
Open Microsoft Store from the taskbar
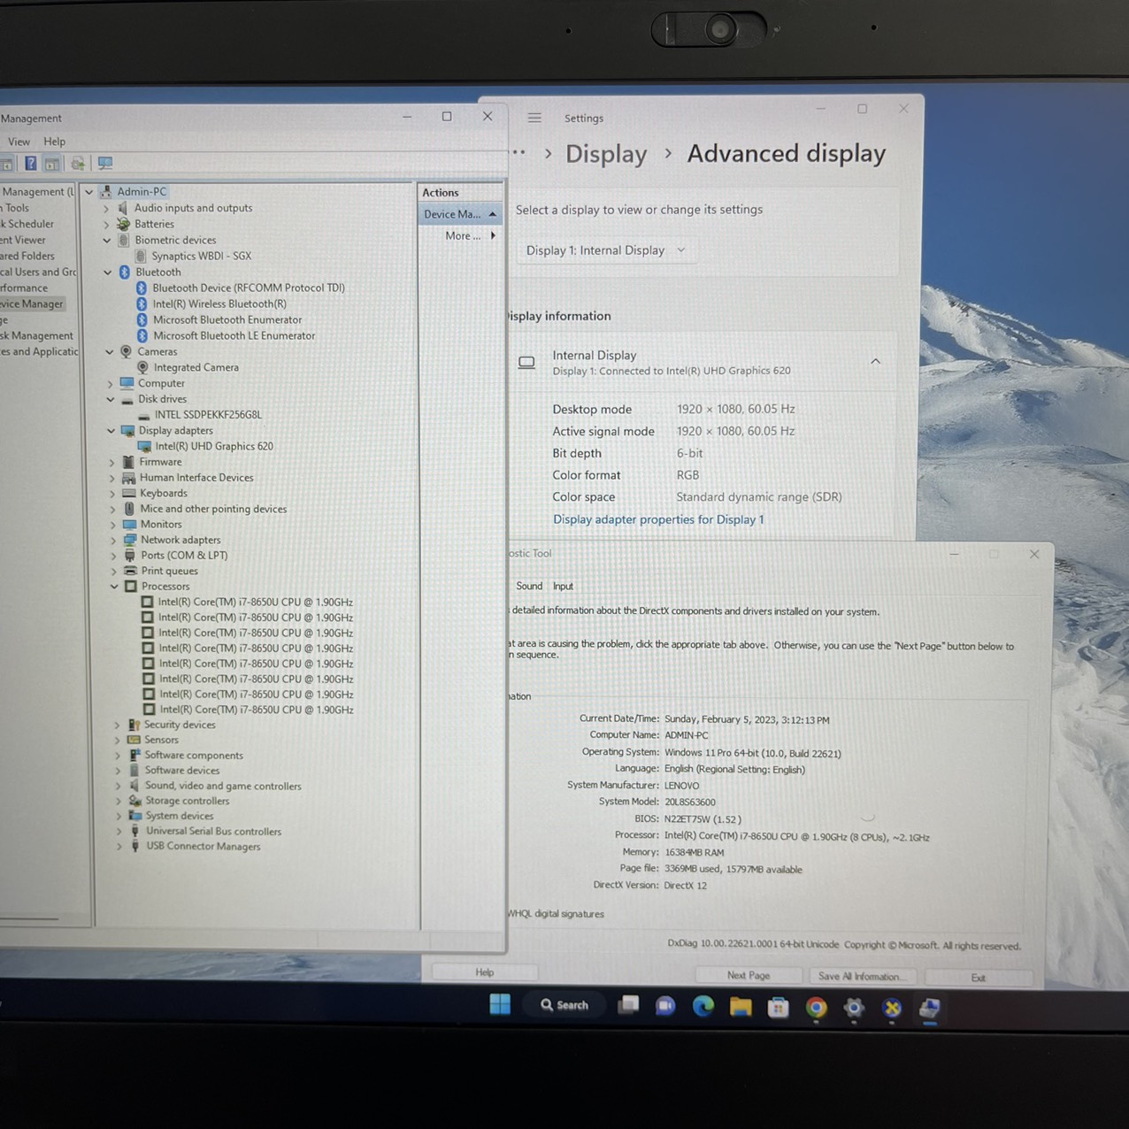click(779, 1007)
